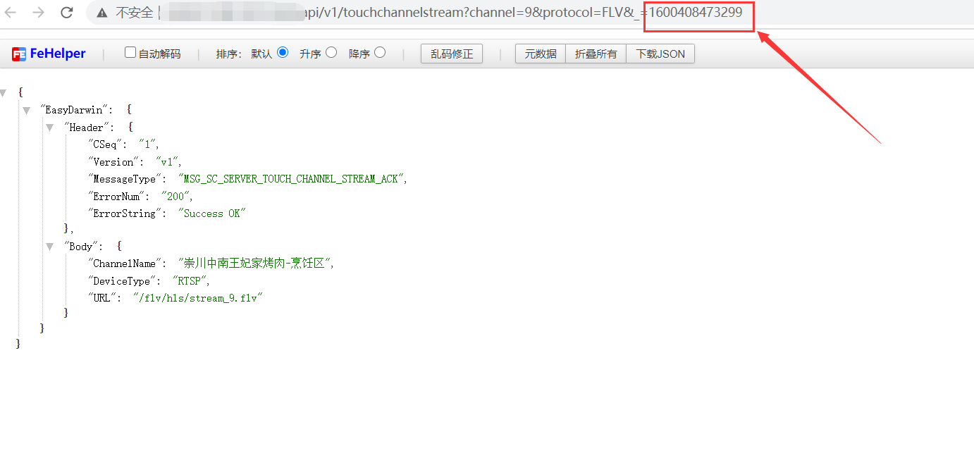
Task: Select the Version value v1
Action: (x=167, y=162)
